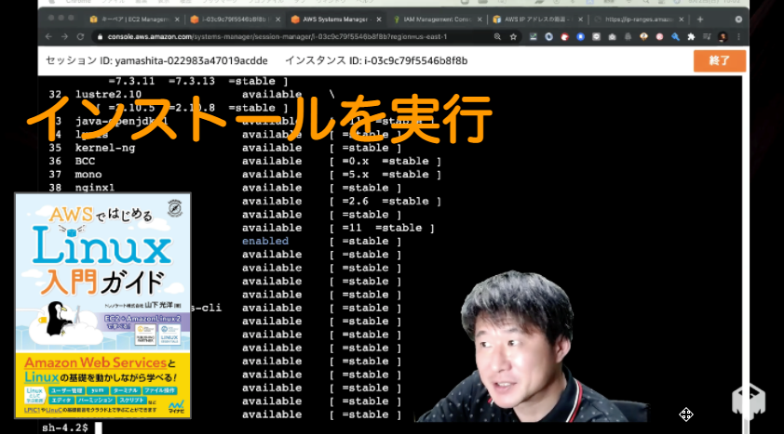This screenshot has height=434, width=784.
Task: Open the Chrome profile avatar
Action: click(x=723, y=36)
